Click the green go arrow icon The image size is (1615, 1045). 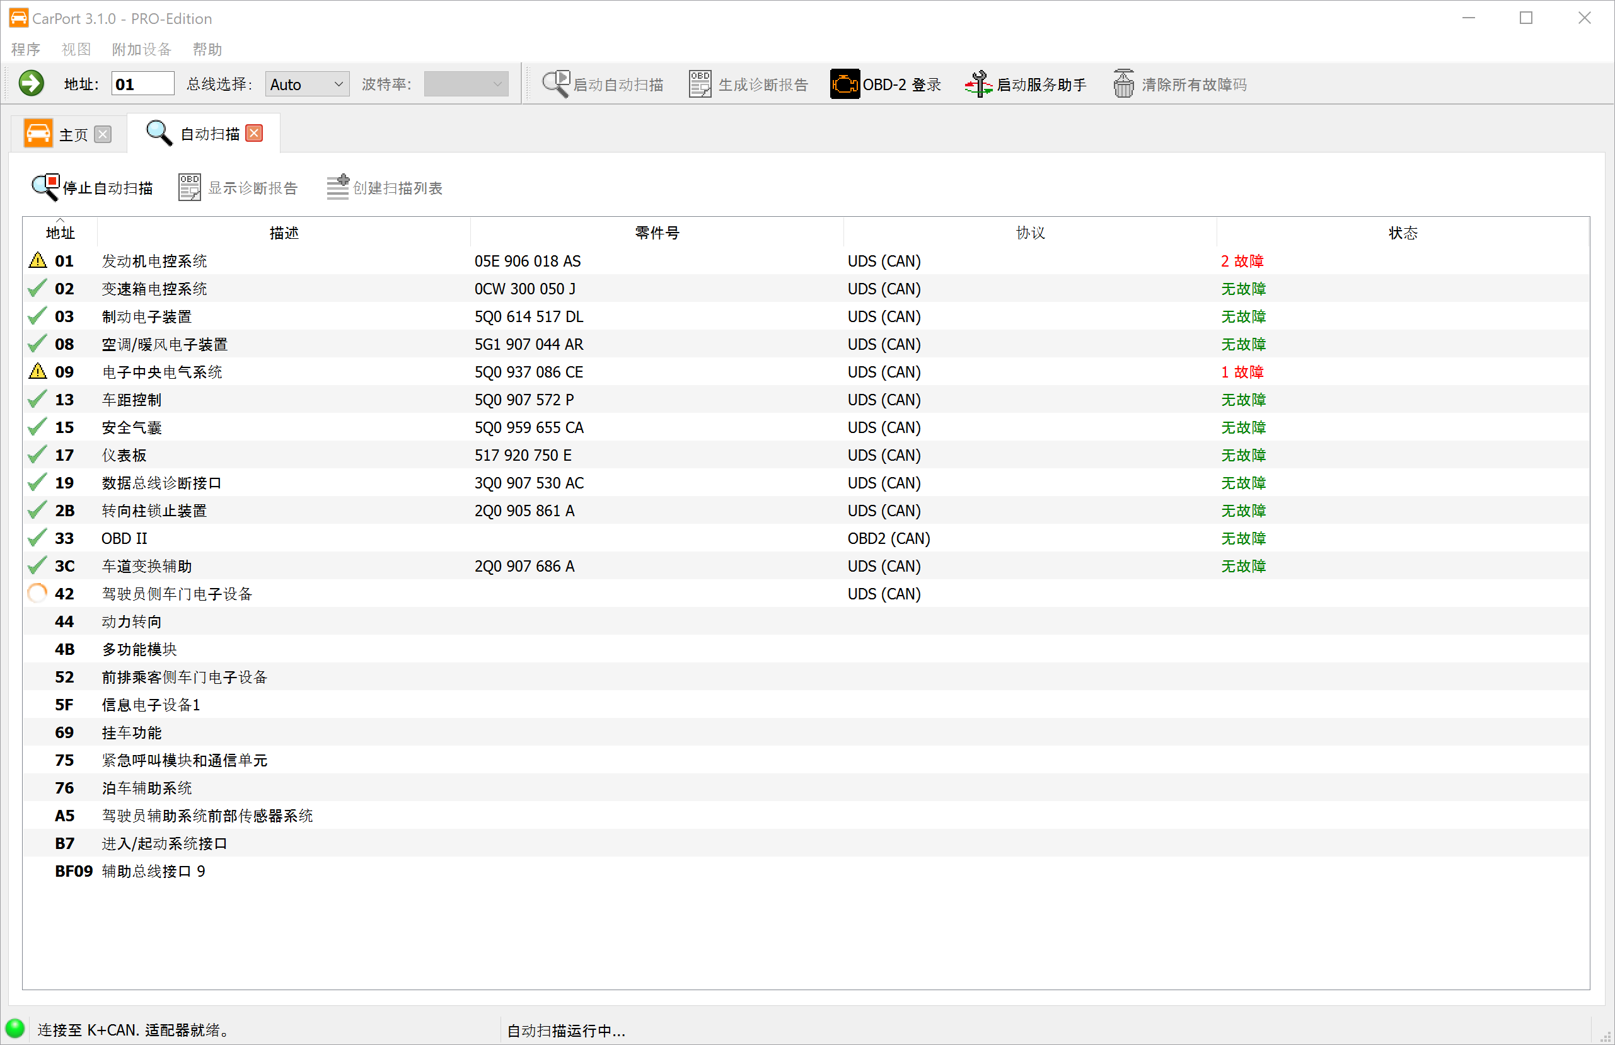point(30,83)
